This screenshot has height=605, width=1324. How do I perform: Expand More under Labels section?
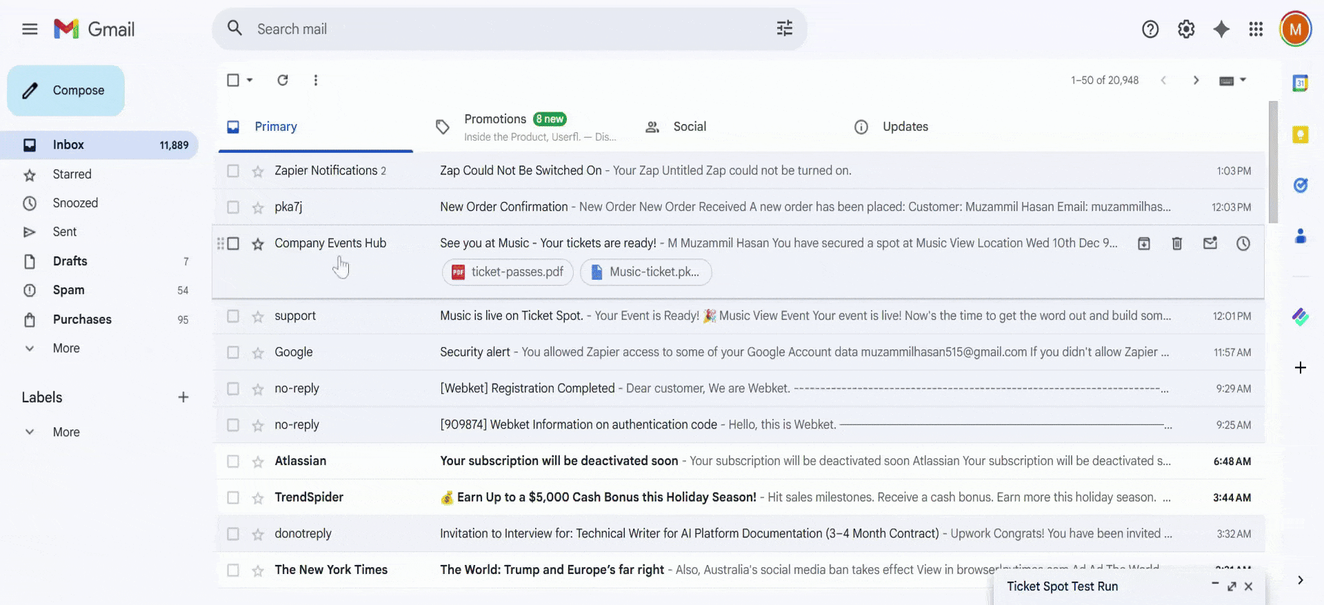pos(66,432)
